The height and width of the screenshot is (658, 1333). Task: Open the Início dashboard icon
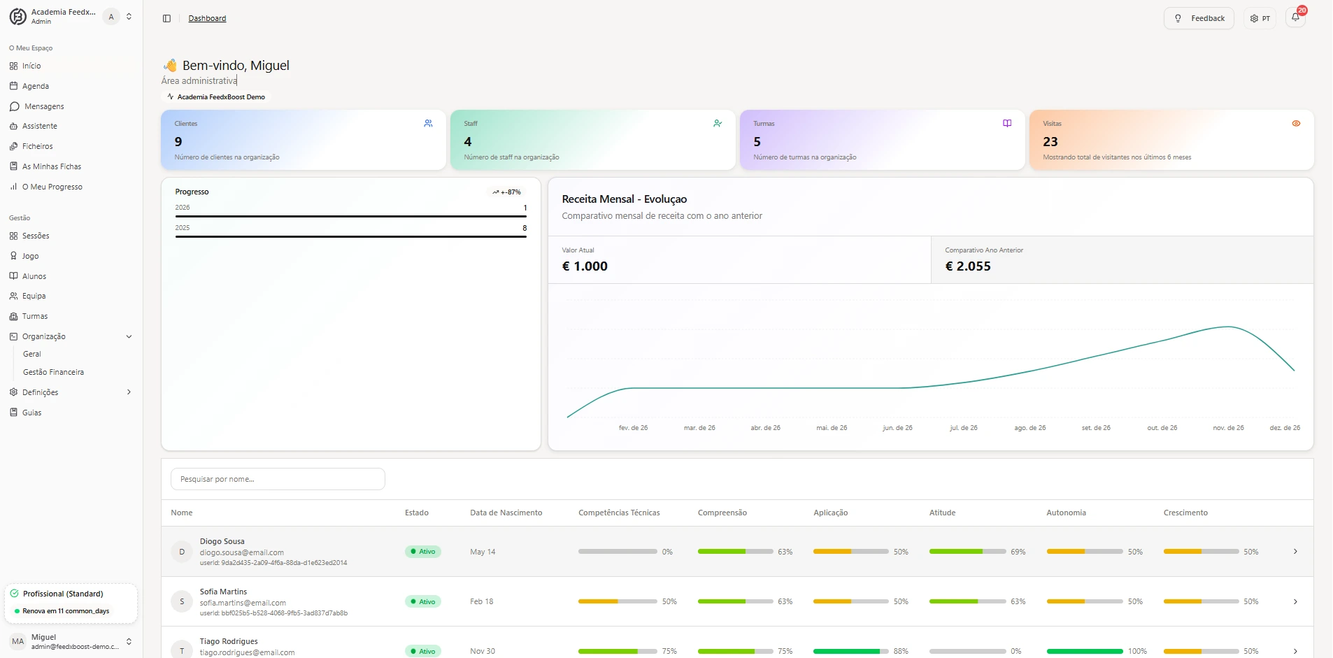(14, 65)
